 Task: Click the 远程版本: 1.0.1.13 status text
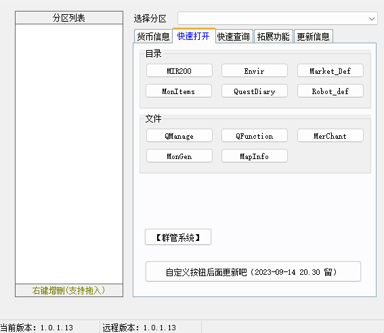point(139,328)
